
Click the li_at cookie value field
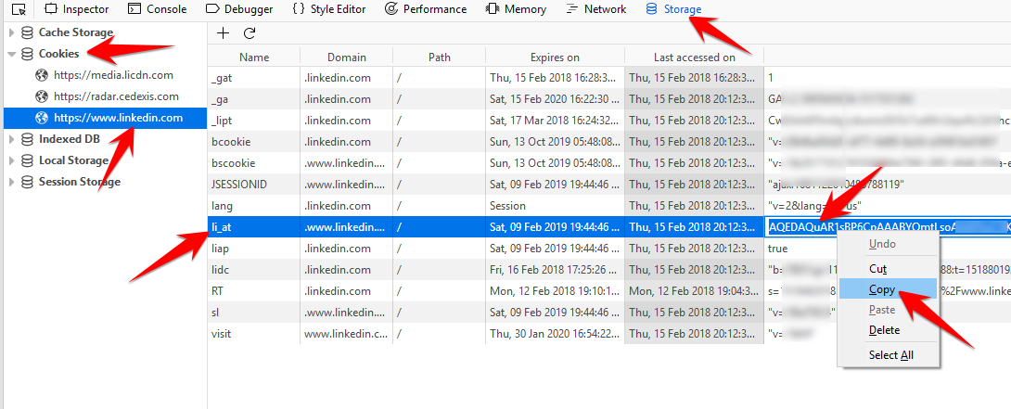(889, 227)
